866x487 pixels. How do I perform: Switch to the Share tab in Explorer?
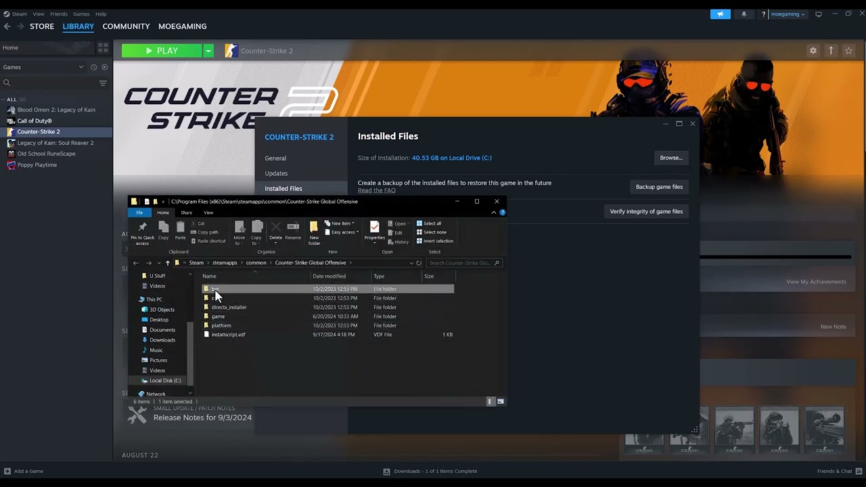(x=186, y=212)
